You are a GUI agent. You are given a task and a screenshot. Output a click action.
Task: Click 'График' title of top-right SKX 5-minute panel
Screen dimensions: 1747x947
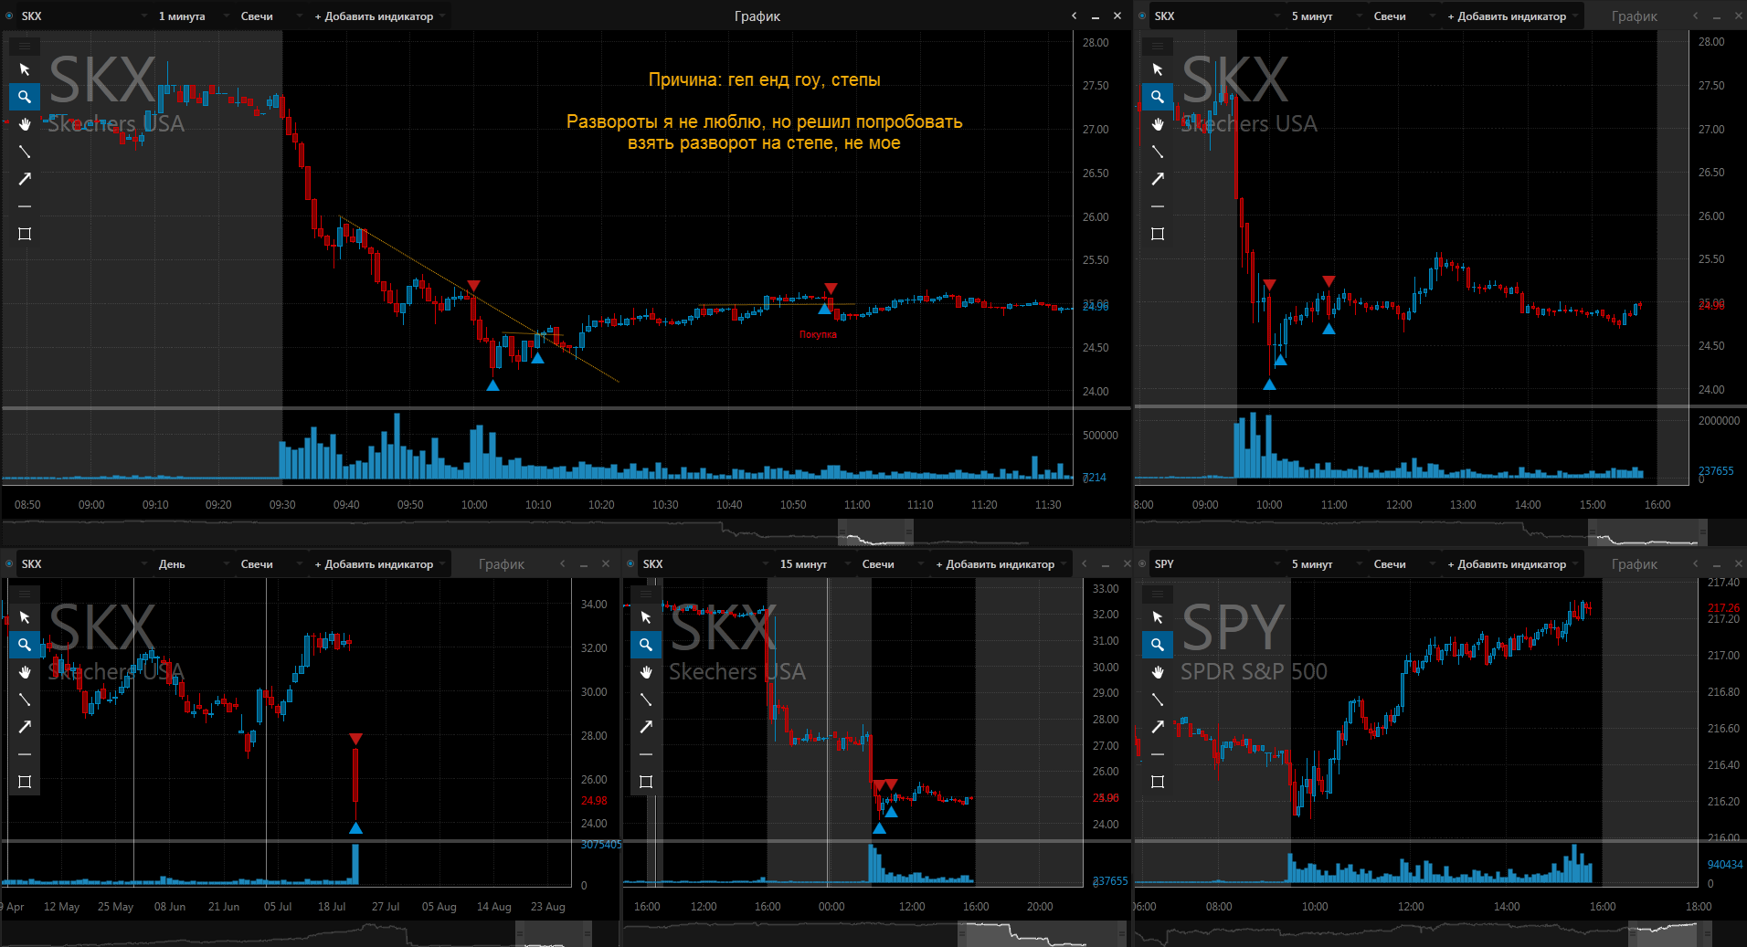[1635, 16]
